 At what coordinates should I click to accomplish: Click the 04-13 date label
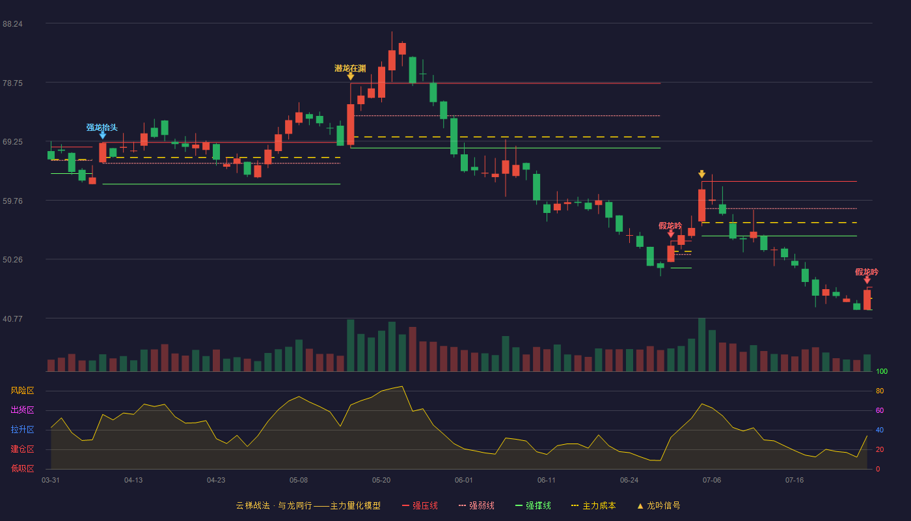[x=133, y=480]
